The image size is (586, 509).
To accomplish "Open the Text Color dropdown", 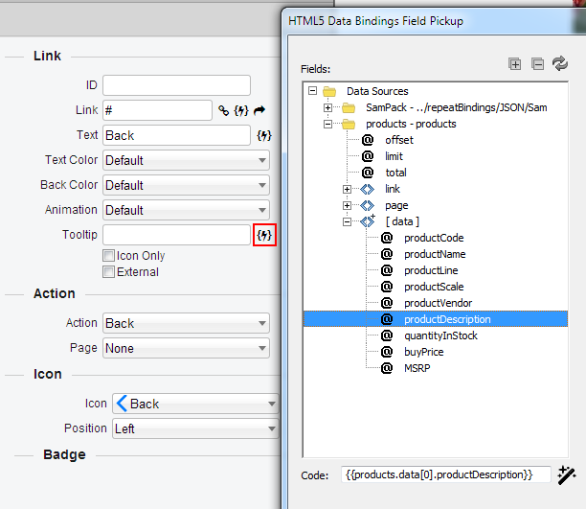I will click(186, 160).
